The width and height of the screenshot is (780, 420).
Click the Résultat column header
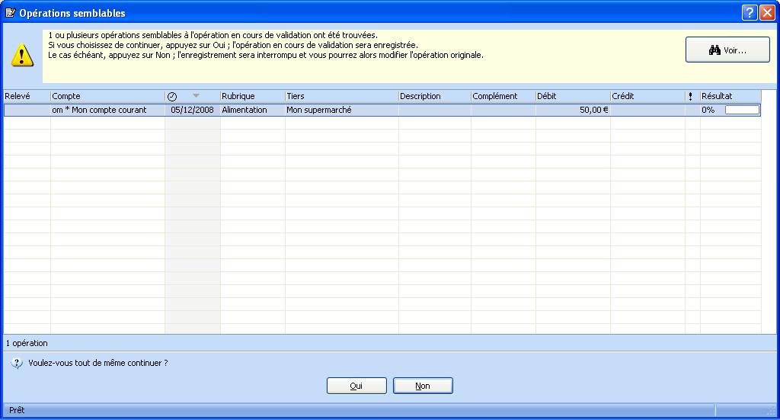click(x=729, y=97)
